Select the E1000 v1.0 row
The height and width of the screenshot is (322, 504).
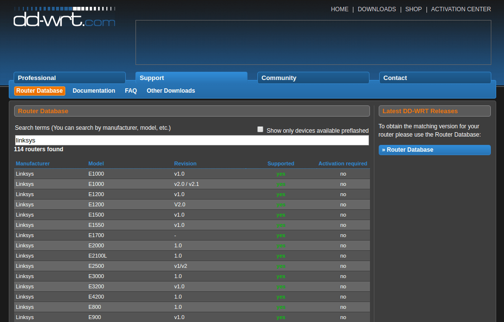point(192,174)
